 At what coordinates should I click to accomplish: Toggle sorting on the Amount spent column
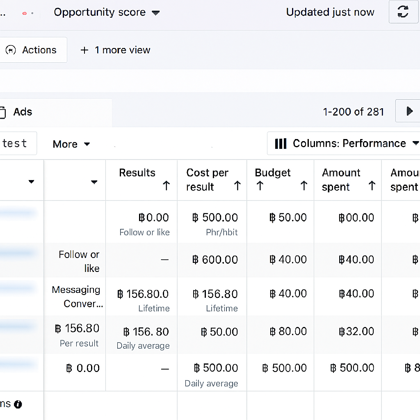[372, 185]
